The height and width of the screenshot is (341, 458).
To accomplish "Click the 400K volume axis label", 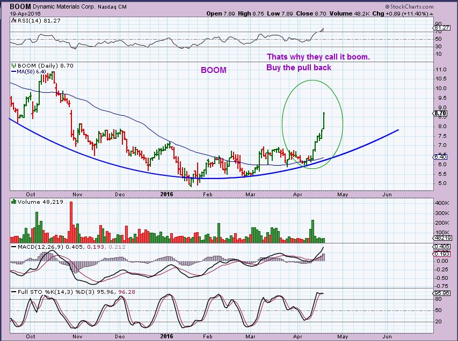I will coord(442,203).
